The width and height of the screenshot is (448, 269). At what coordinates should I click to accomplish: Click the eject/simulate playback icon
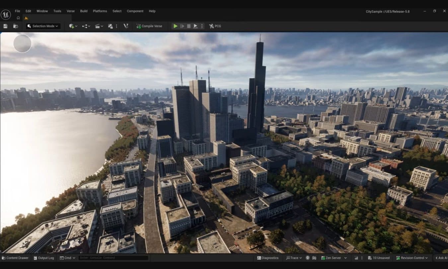195,26
